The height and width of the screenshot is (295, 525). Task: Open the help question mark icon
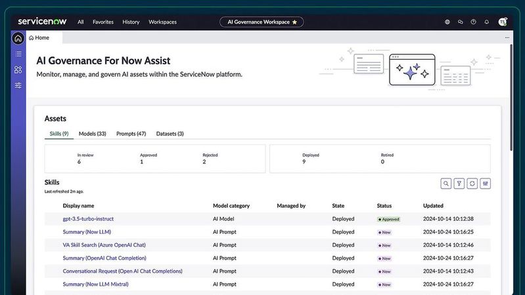pos(474,22)
